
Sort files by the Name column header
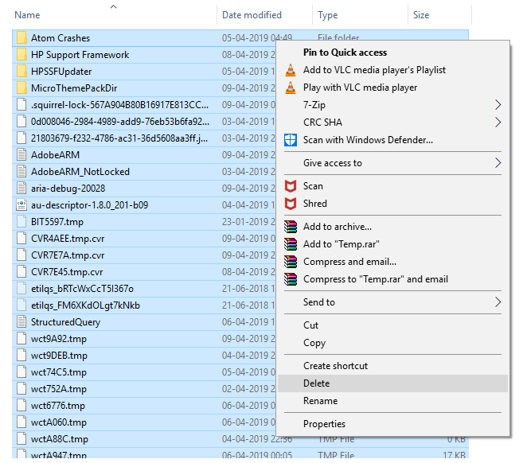(28, 15)
